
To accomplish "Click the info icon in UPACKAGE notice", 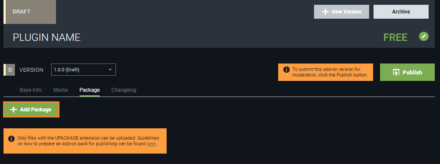I will pos(11,138).
